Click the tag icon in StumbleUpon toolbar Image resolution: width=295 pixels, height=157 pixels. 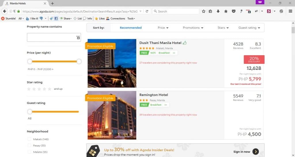coord(51,18)
